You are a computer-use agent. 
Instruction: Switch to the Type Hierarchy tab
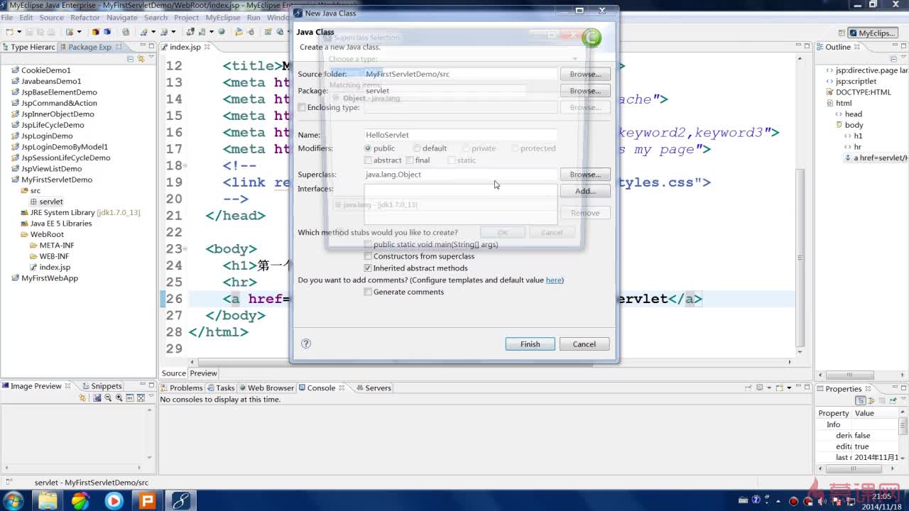coord(28,47)
